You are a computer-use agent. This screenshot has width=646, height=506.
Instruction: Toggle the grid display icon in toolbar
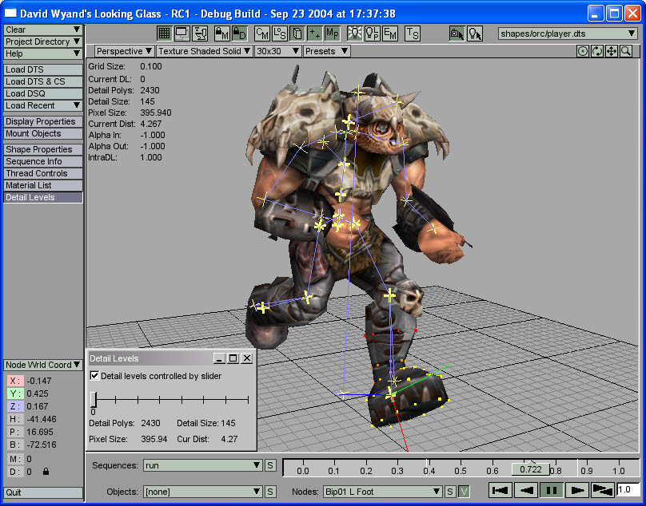(164, 34)
